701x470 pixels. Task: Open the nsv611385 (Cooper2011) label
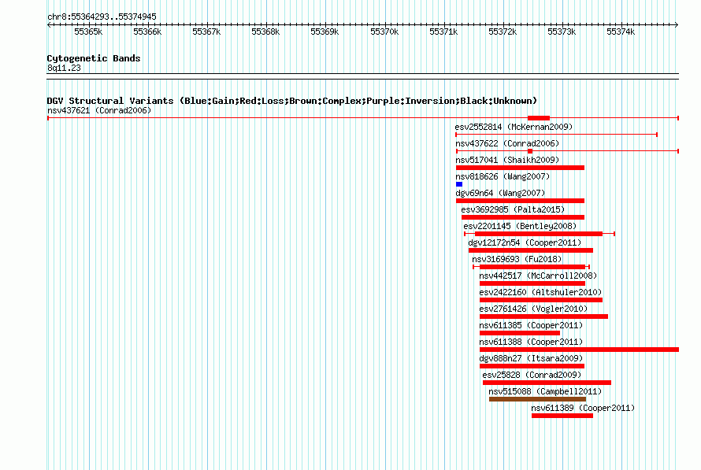tap(531, 325)
